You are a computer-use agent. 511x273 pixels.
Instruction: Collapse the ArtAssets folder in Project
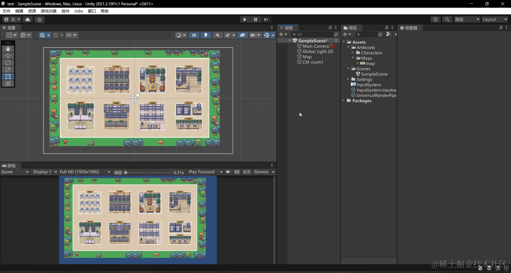pyautogui.click(x=348, y=48)
